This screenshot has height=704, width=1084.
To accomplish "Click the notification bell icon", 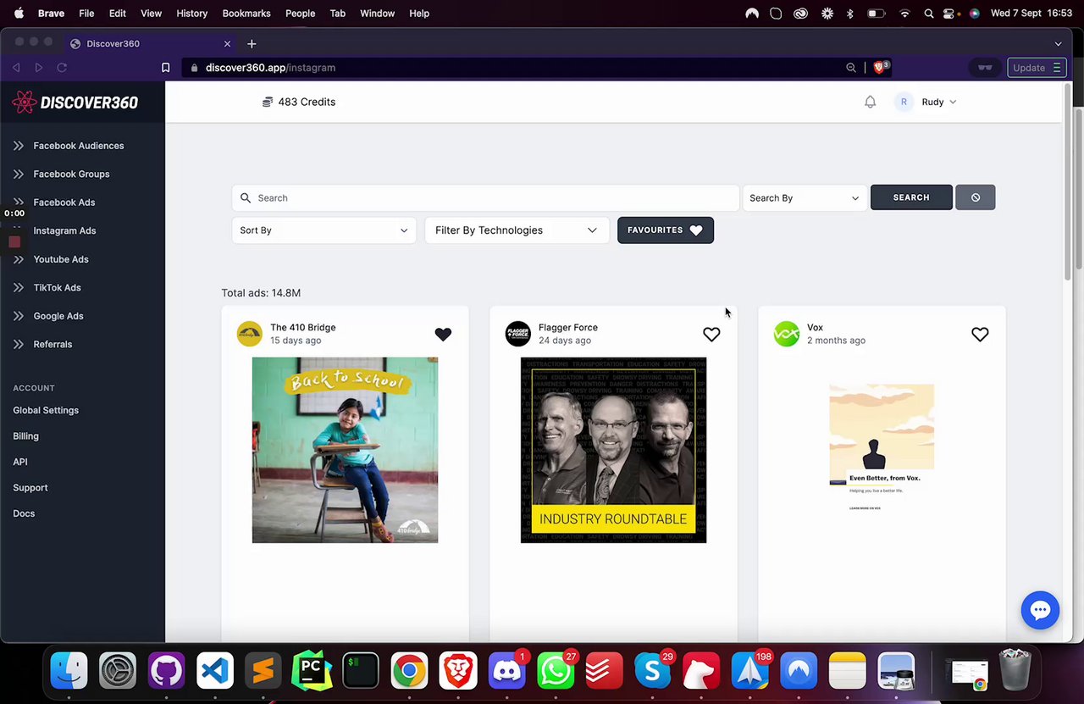I will pyautogui.click(x=870, y=102).
